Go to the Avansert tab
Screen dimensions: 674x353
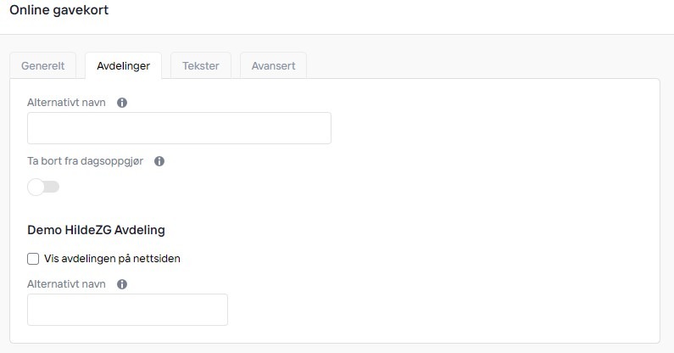[x=273, y=66]
